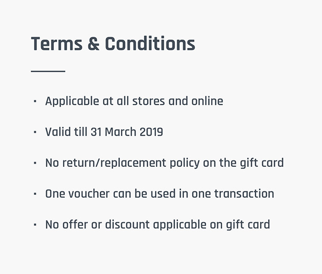
Task: Click the bullet before "No offer or discount"
Action: 35,225
